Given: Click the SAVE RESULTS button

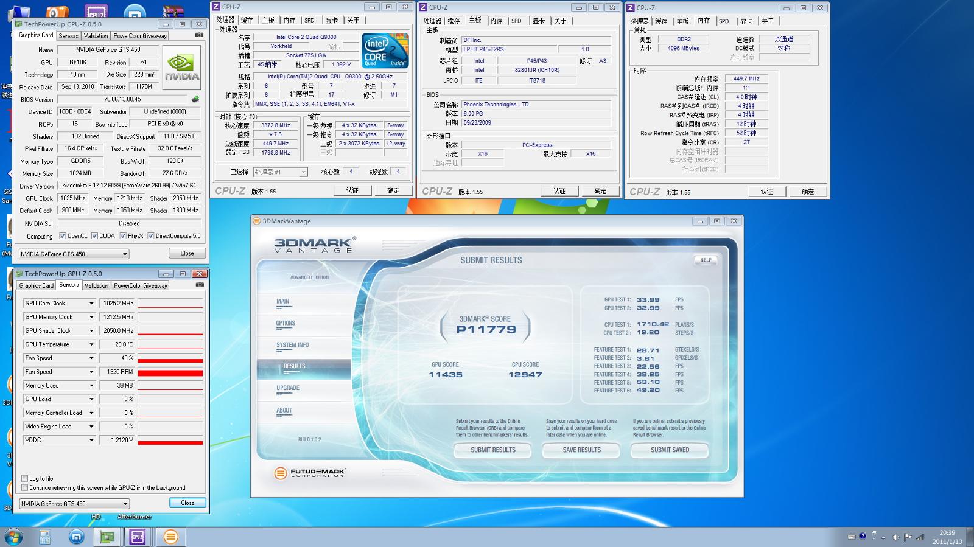Looking at the screenshot, I should tap(581, 450).
